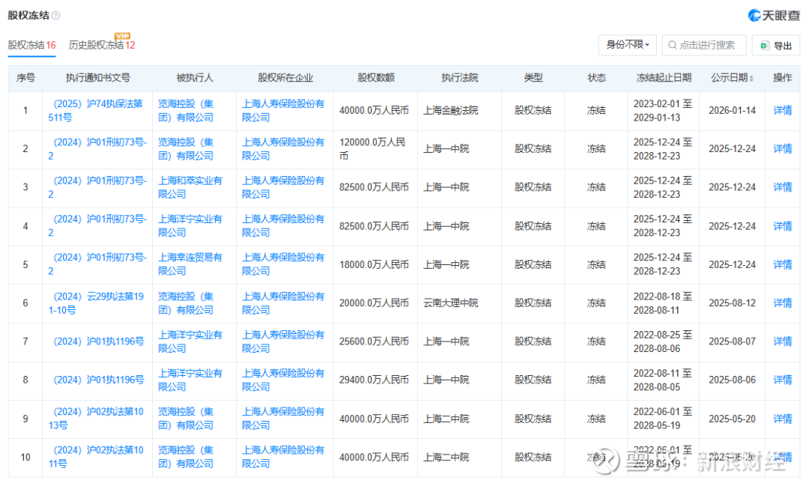Click the 25600.0万人民币 amount cell
This screenshot has width=809, height=486.
pos(374,341)
